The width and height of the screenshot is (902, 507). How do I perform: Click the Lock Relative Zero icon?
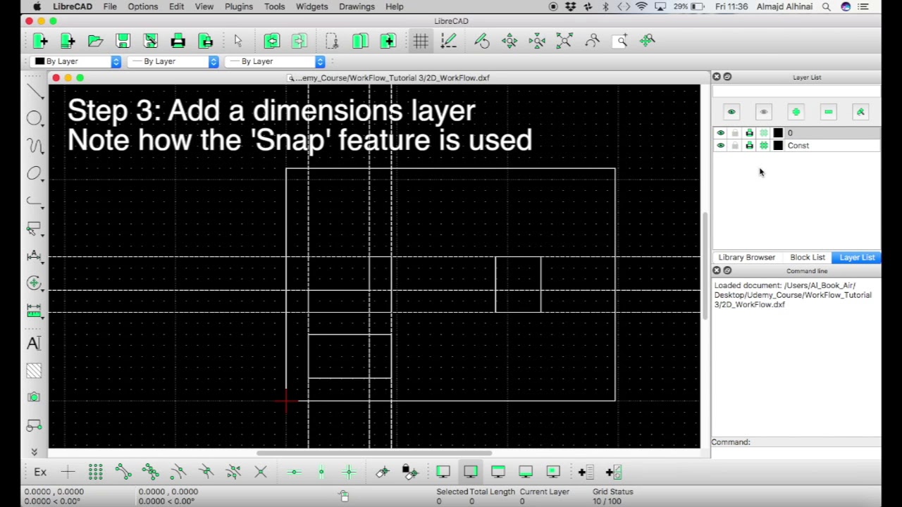[x=409, y=472]
